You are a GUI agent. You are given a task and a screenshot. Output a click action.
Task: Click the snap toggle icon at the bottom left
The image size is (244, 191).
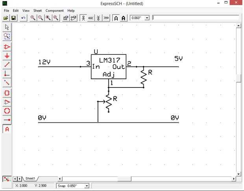(7, 179)
